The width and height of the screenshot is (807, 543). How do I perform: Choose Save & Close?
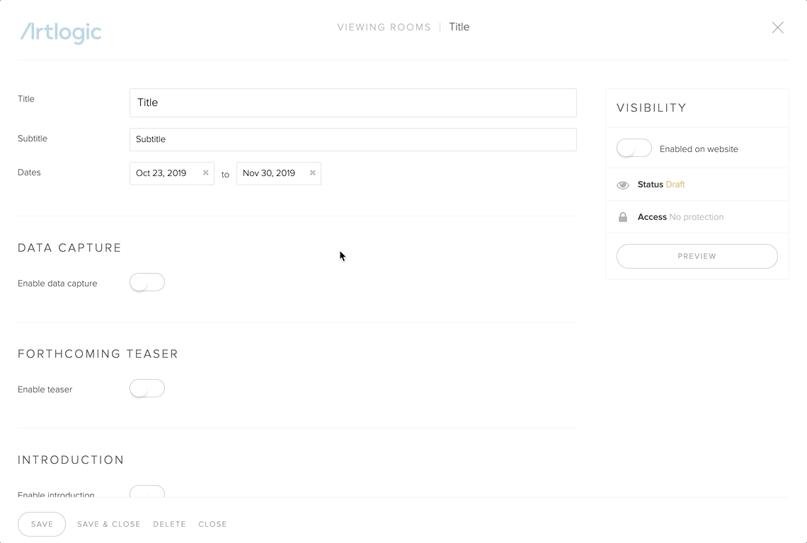pos(108,524)
